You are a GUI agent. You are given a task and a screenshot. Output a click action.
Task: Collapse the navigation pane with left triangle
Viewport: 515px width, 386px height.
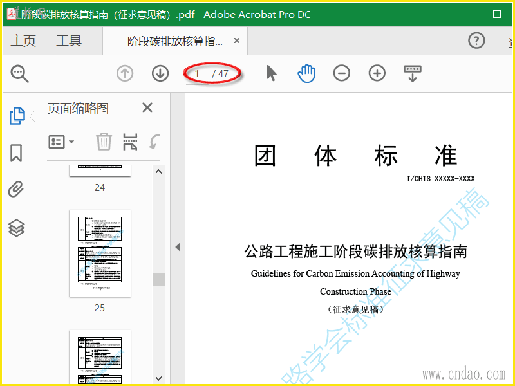pos(178,247)
